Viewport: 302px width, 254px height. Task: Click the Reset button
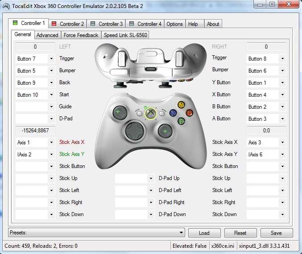[x=240, y=233]
